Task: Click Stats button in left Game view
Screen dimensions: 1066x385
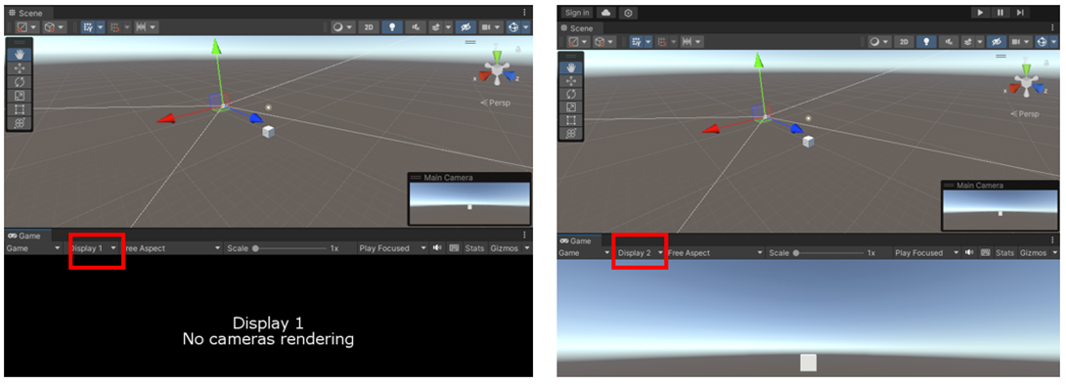Action: pos(474,248)
